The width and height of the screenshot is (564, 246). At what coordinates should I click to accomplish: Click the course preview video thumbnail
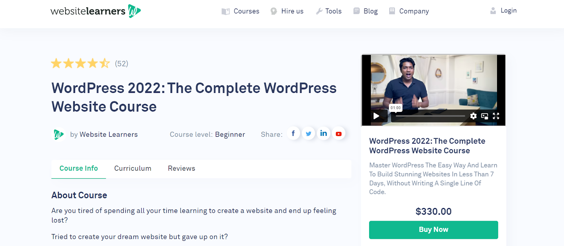[x=434, y=90]
